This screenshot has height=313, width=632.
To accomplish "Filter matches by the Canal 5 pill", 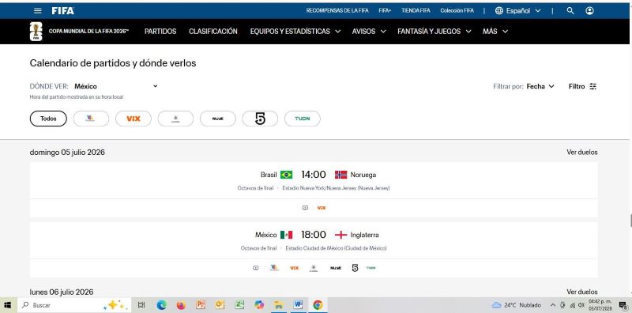I will pos(260,119).
